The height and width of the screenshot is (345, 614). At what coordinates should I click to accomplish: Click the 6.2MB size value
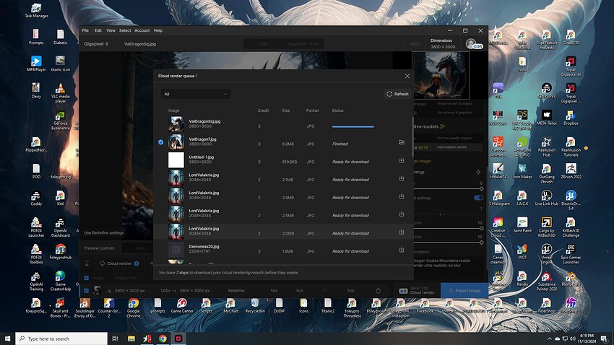[287, 144]
